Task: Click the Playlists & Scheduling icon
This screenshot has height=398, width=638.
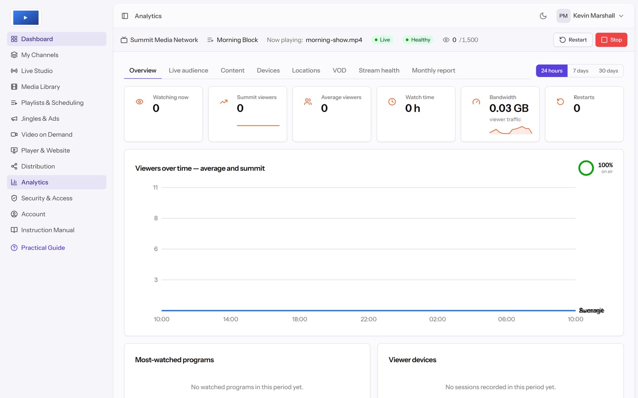Action: coord(14,103)
